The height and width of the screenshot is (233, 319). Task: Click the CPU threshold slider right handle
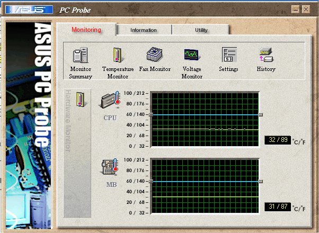coord(260,115)
